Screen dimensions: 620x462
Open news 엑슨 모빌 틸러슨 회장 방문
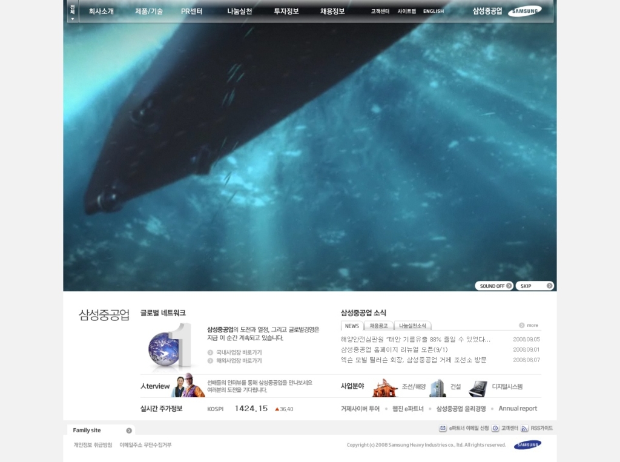pyautogui.click(x=414, y=360)
